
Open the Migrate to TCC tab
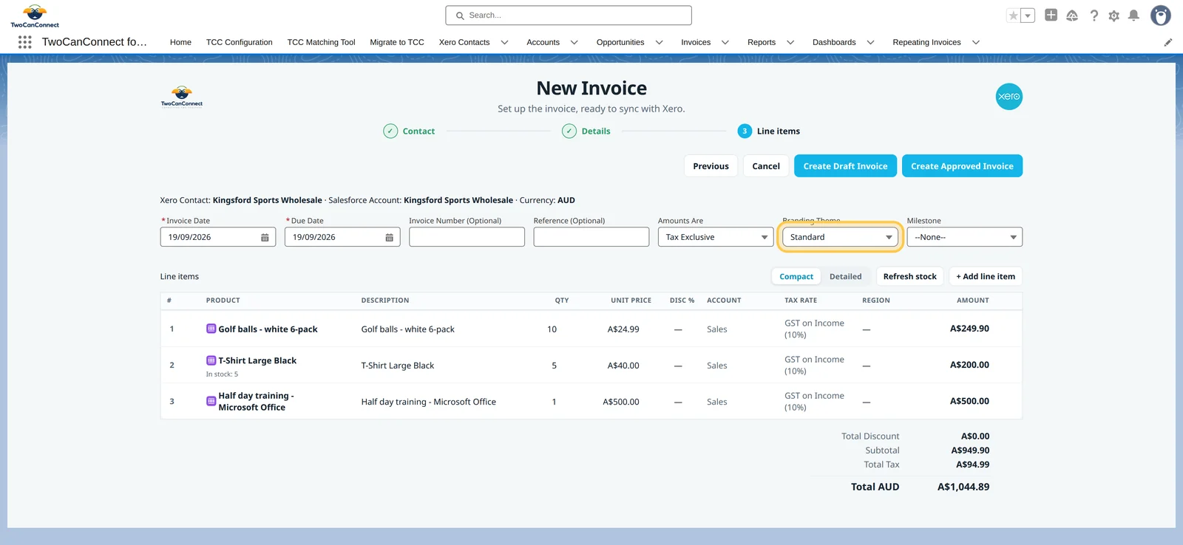point(397,42)
